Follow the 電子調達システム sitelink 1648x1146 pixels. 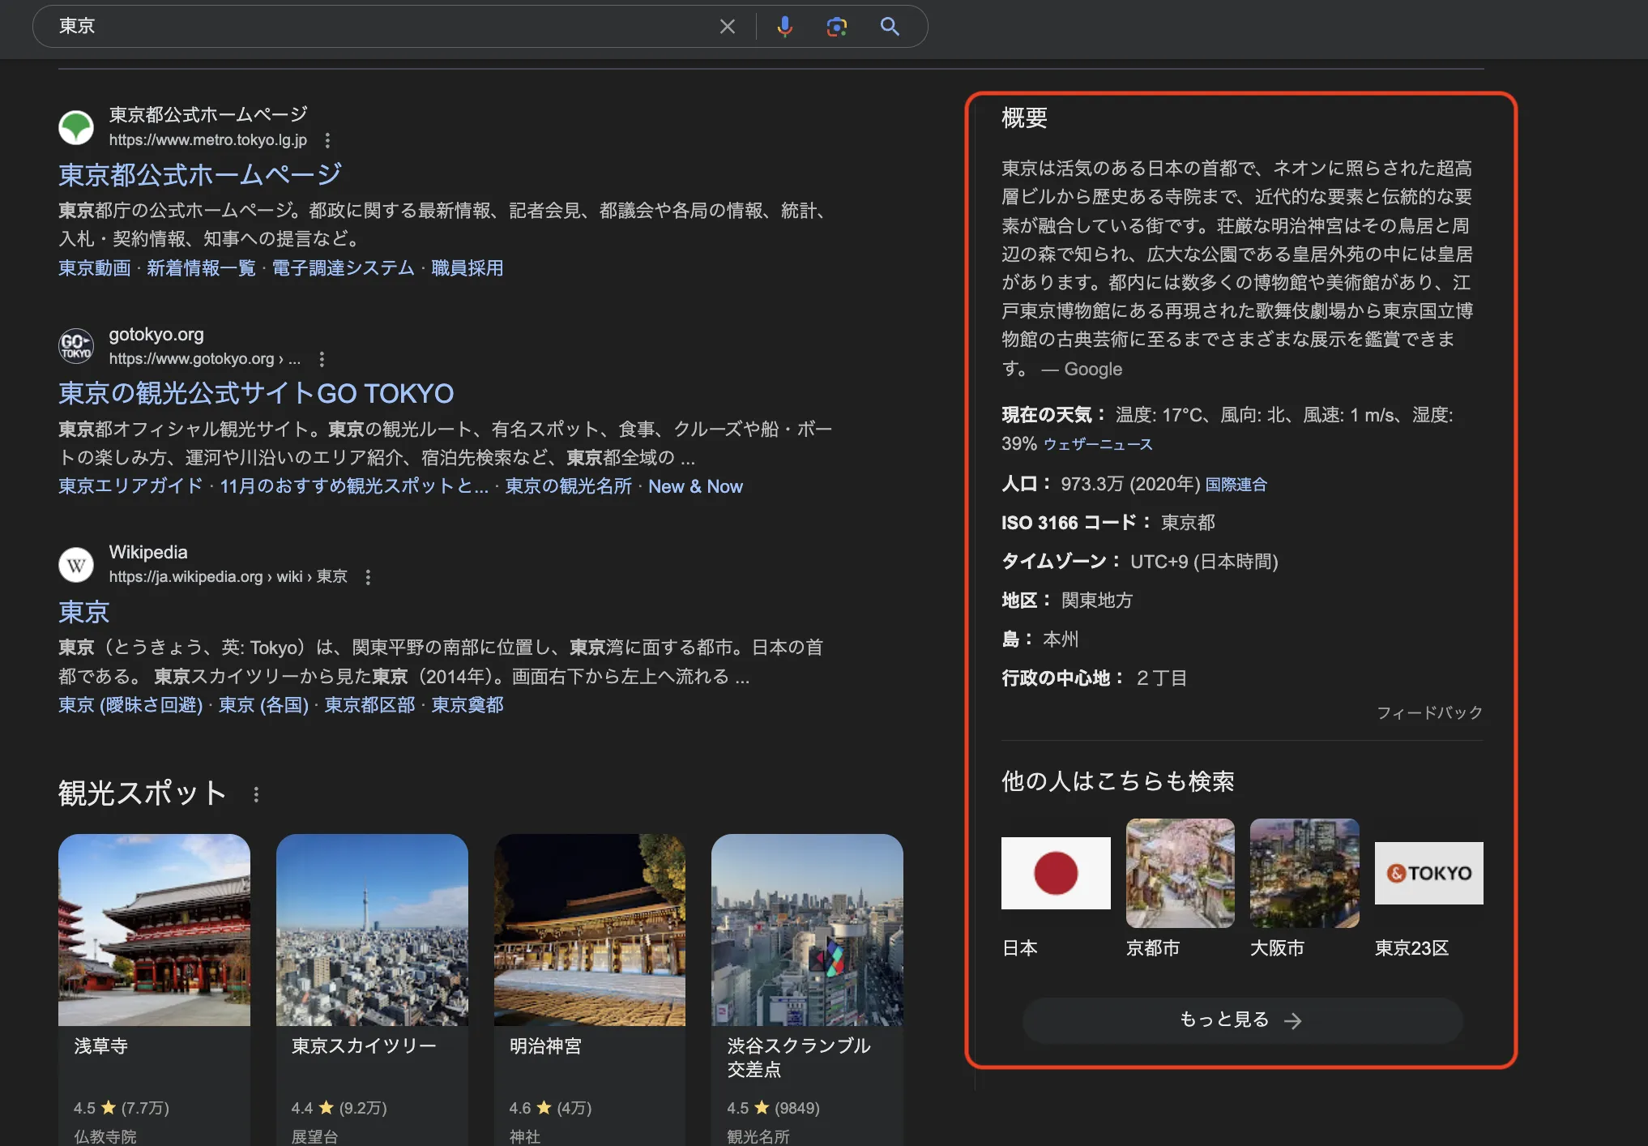(x=343, y=268)
